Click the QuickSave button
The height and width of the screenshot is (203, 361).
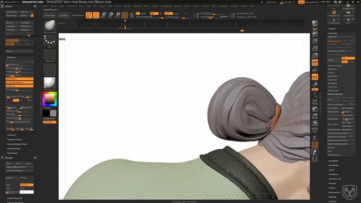pyautogui.click(x=271, y=2)
